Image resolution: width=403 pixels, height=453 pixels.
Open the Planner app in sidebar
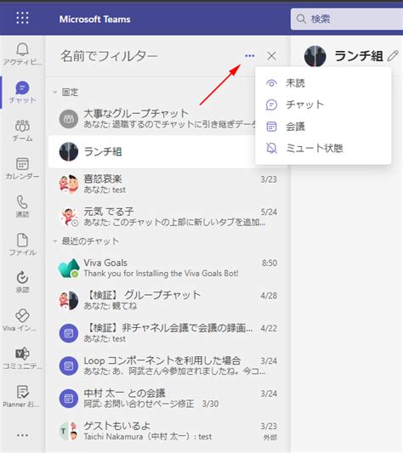[x=22, y=396]
